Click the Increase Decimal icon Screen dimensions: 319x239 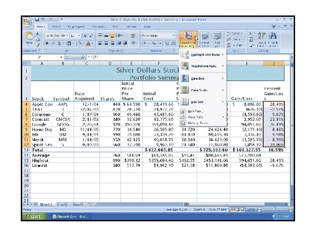tap(167, 43)
